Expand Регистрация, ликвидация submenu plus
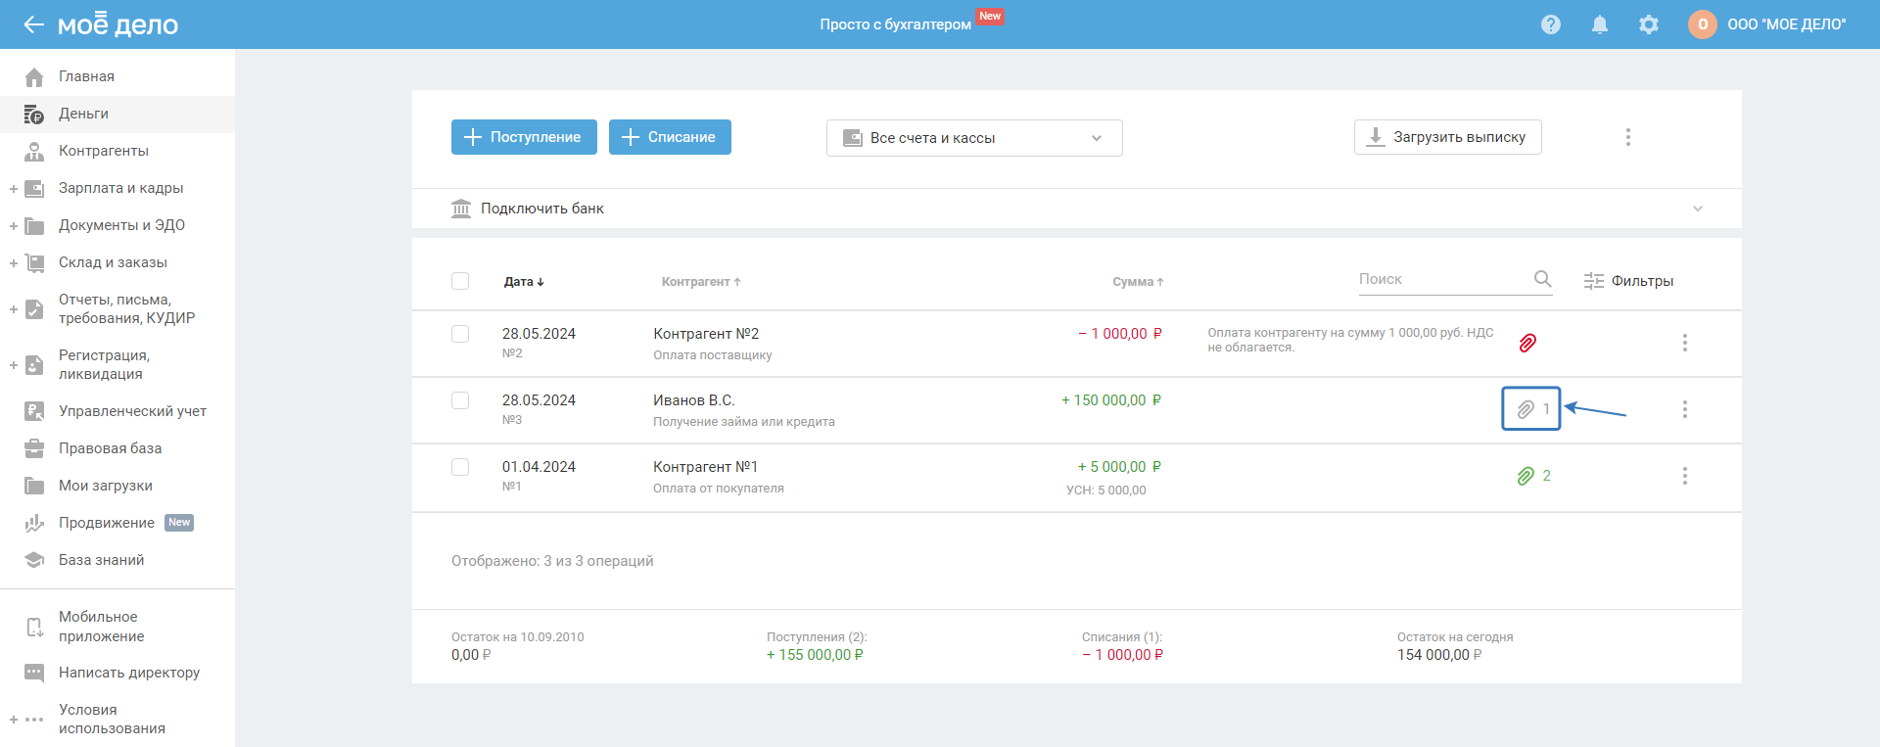Image resolution: width=1880 pixels, height=747 pixels. 14,365
